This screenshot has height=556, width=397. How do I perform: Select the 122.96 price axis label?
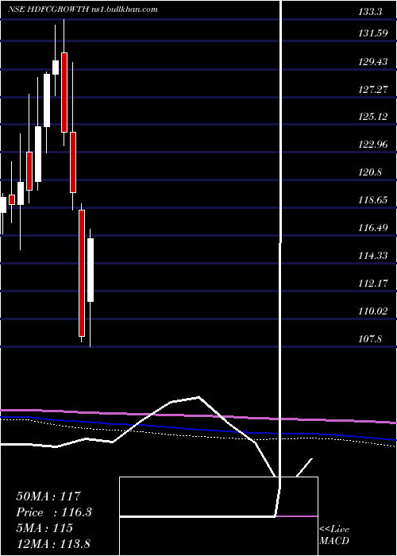point(373,145)
